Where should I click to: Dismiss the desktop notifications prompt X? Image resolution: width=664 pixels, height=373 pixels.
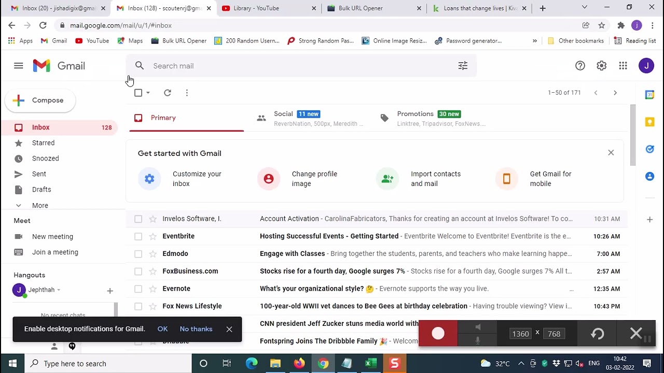[x=229, y=329]
